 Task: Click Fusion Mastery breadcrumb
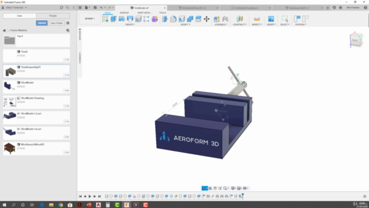[x=18, y=31]
